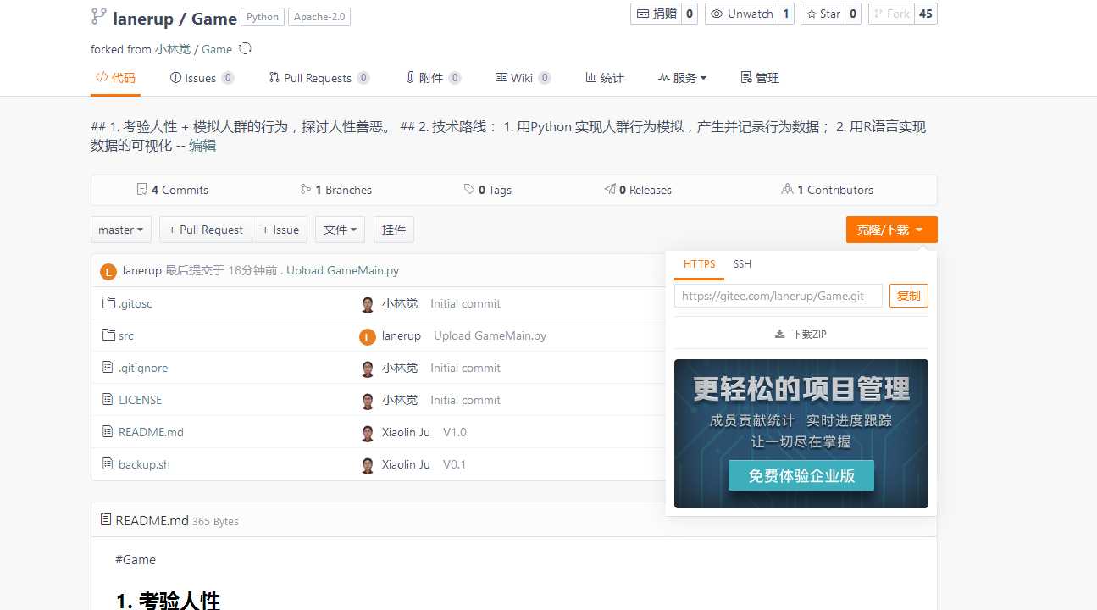Click the + Pull Request button

(206, 230)
